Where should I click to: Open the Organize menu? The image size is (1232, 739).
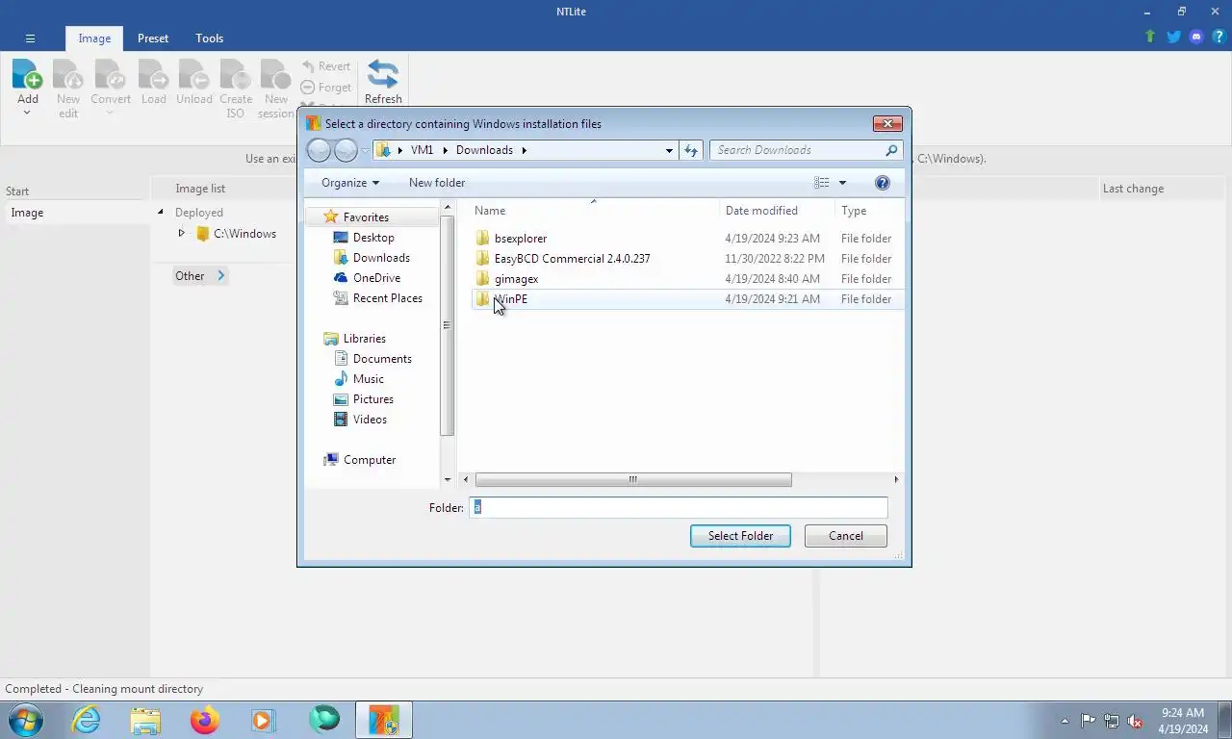(x=350, y=183)
